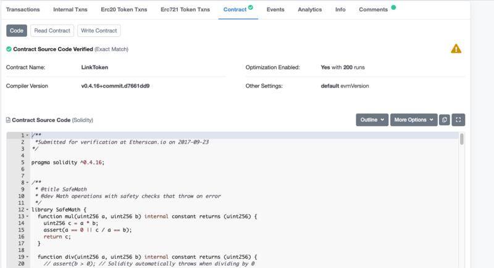The width and height of the screenshot is (494, 268).
Task: Click line number 17 in the gutter
Action: tap(21, 243)
